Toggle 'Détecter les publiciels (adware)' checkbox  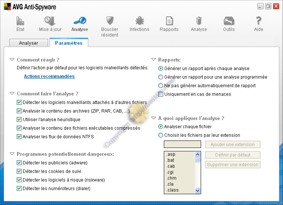click(19, 163)
